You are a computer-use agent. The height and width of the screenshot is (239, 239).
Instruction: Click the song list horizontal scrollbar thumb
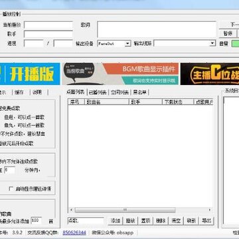[x=125, y=210]
